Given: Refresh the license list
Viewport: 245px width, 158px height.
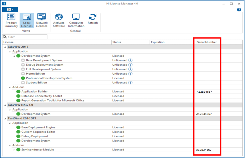Looking at the screenshot, I should coord(93,19).
